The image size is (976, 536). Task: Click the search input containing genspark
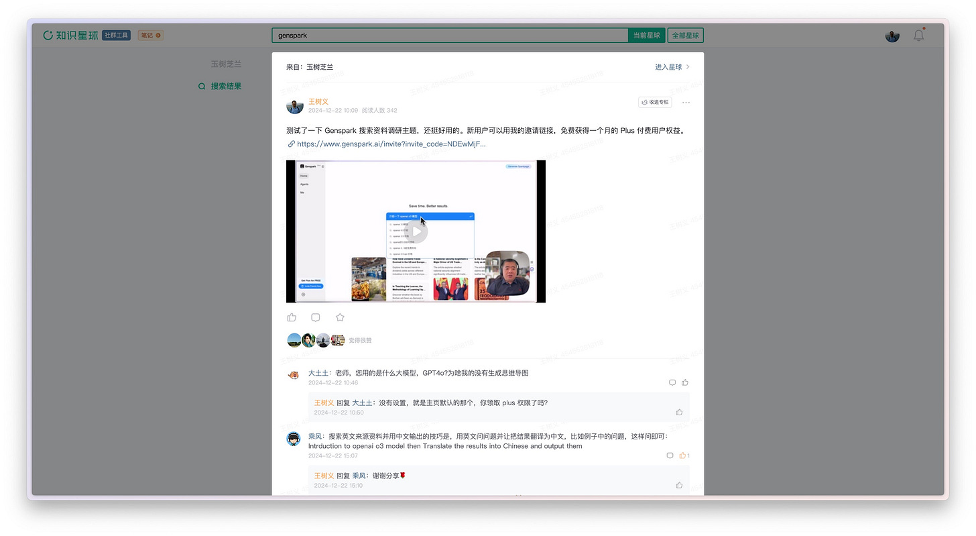(x=450, y=36)
